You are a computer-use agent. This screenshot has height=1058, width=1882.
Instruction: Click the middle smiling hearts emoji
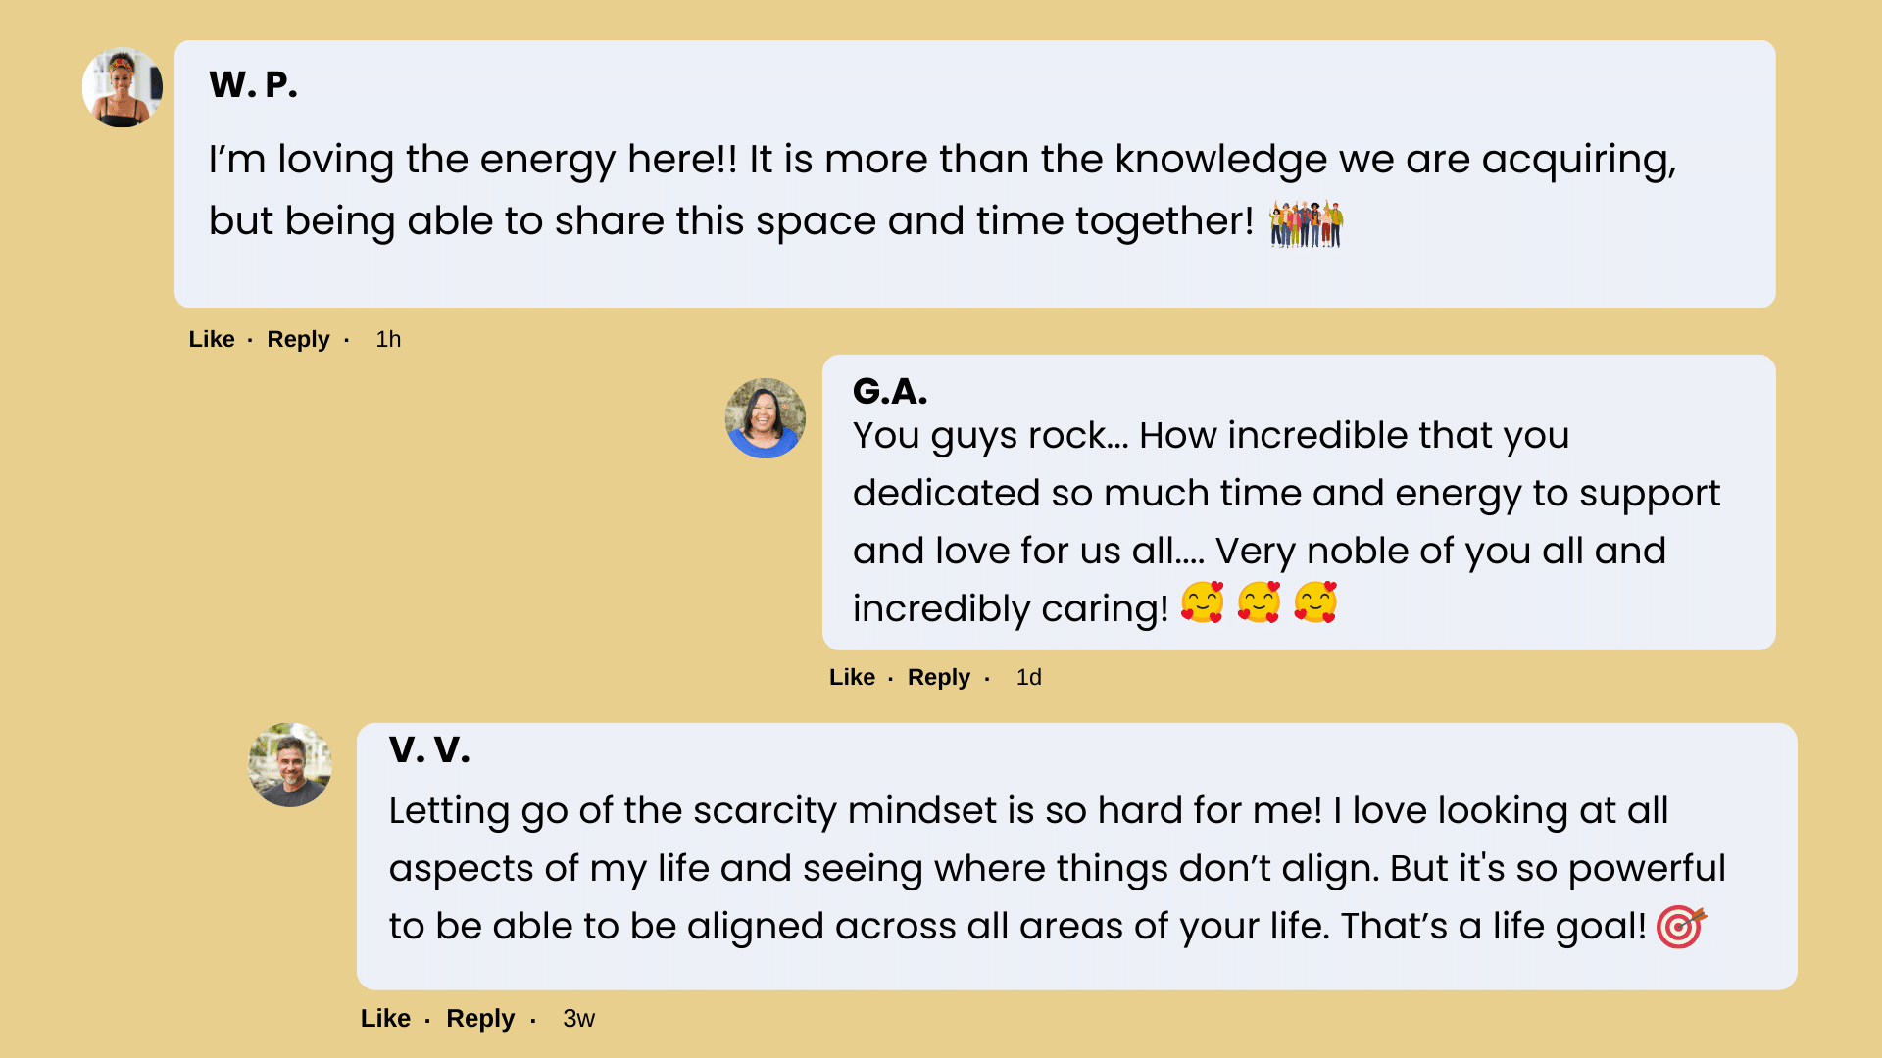pos(1260,602)
